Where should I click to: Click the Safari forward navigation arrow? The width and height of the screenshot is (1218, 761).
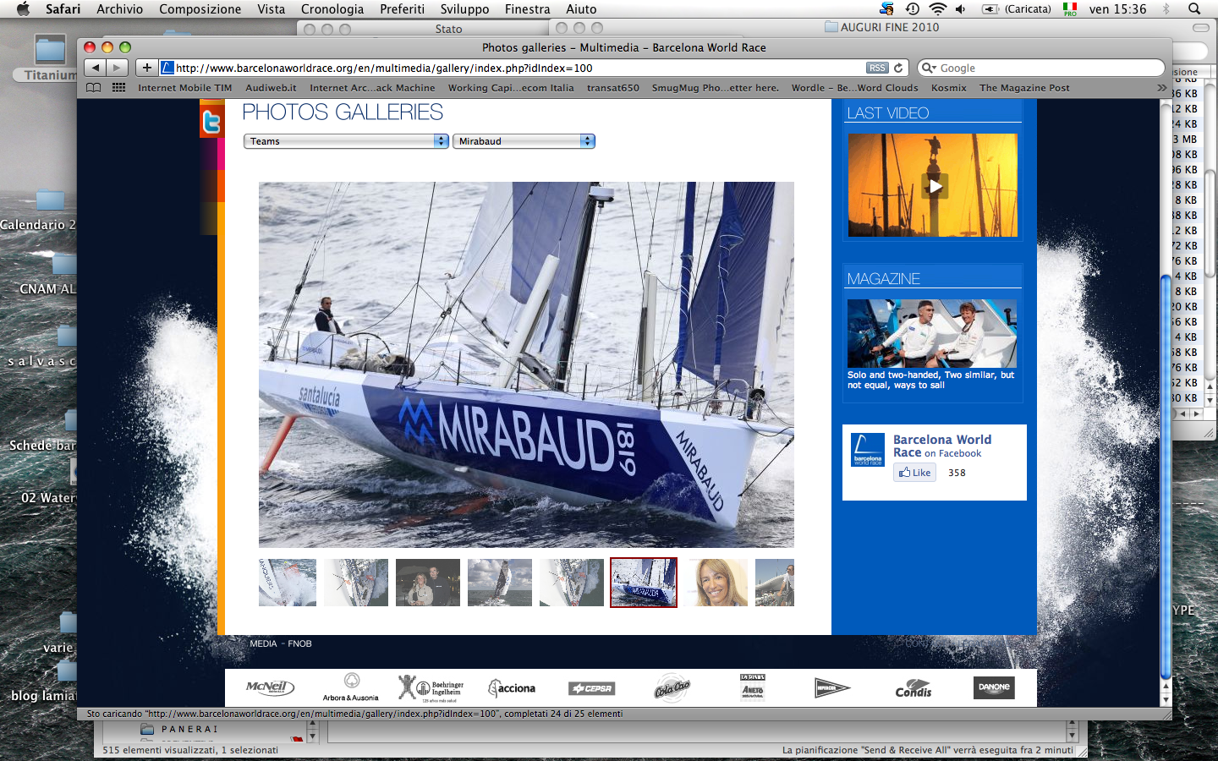118,68
